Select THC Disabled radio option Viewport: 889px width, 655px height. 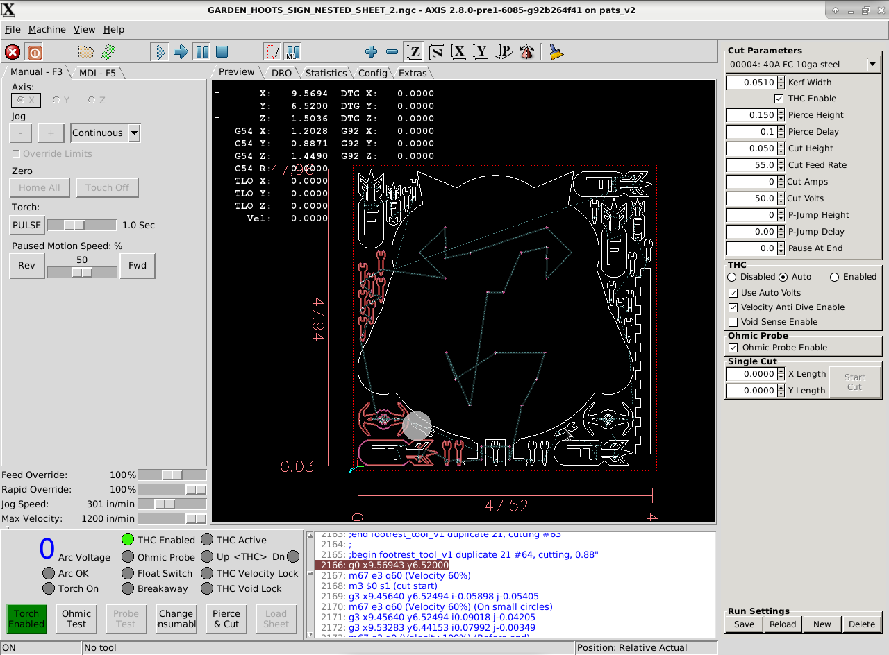732,277
